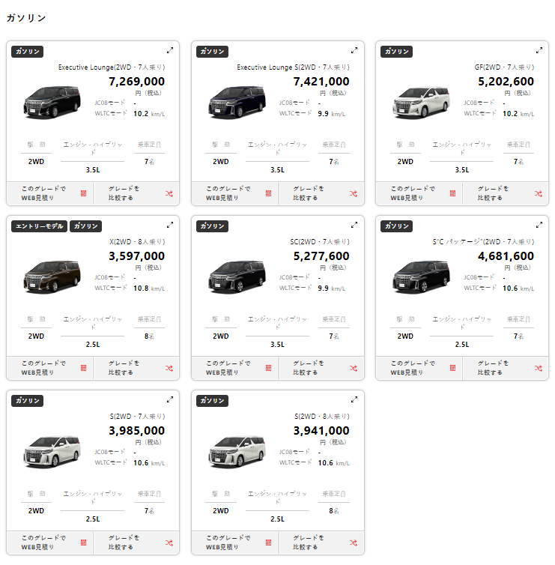Click the calculator icon on the Executive Lounge card

click(83, 193)
